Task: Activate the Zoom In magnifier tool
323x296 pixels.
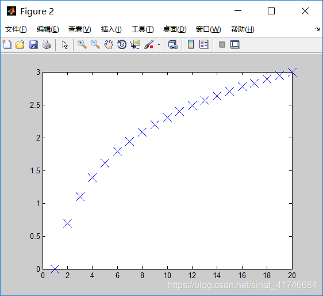Action: pyautogui.click(x=82, y=44)
